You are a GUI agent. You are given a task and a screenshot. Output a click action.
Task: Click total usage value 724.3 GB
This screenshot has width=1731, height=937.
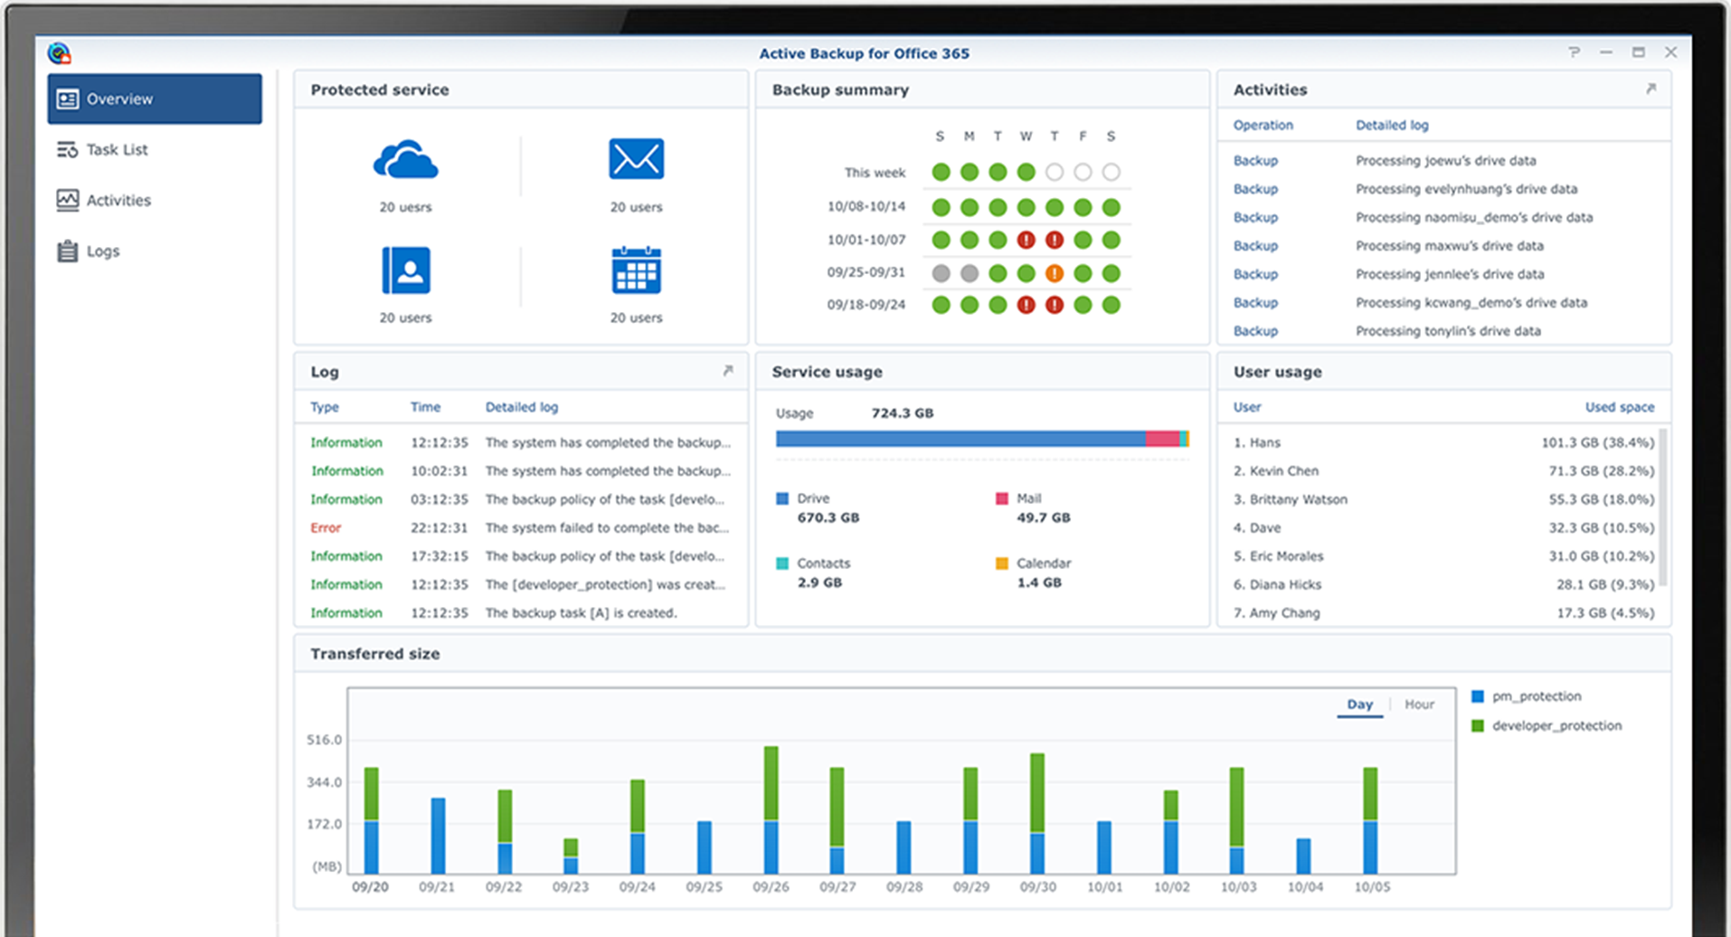pos(902,412)
